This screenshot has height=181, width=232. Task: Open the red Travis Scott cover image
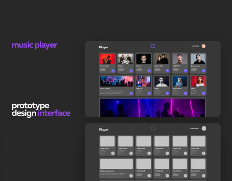tap(107, 59)
